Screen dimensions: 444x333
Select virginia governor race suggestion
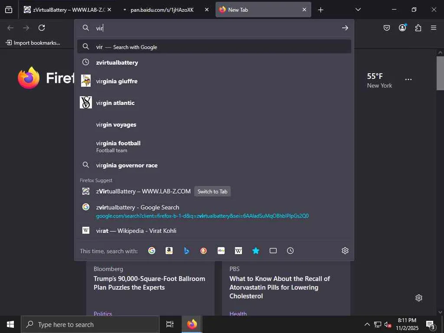pyautogui.click(x=214, y=165)
